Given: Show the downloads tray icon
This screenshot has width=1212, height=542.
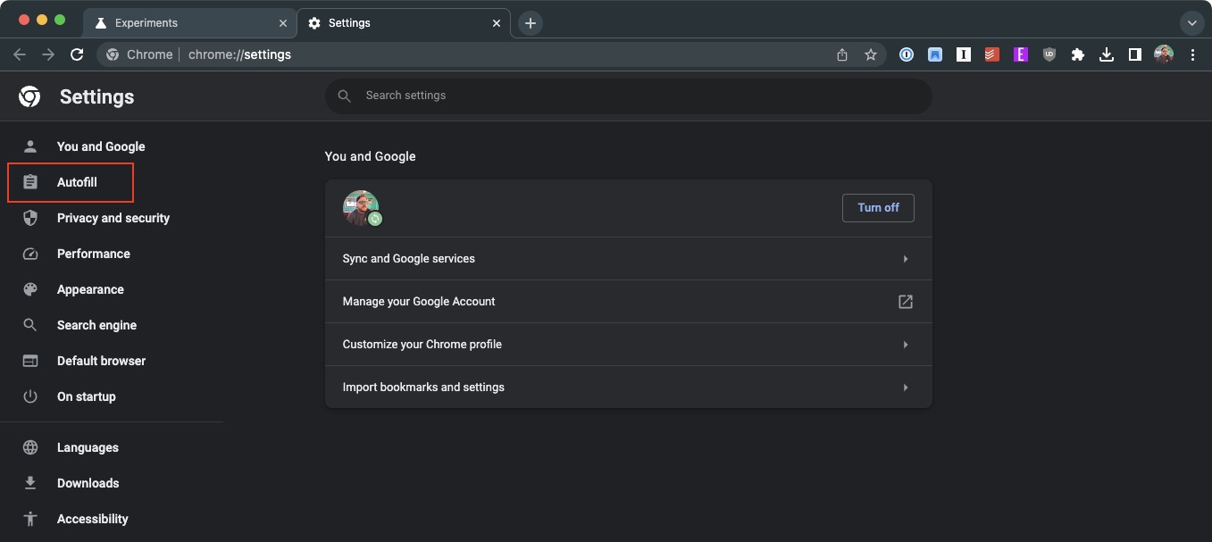Looking at the screenshot, I should click(x=1107, y=54).
